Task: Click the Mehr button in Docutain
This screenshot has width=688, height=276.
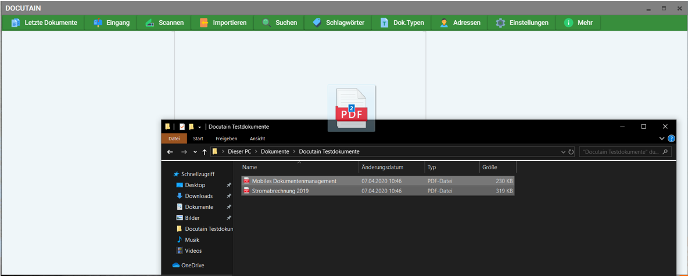Action: point(578,23)
